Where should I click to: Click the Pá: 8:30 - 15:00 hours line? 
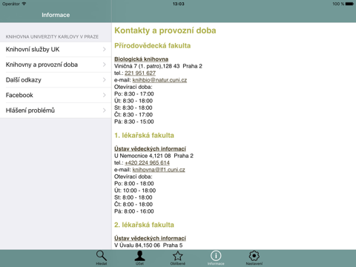click(x=134, y=122)
